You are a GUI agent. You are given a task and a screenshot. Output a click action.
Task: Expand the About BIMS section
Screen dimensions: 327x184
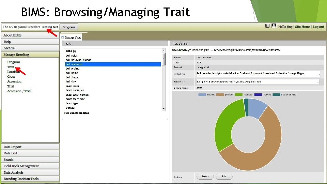click(x=30, y=35)
